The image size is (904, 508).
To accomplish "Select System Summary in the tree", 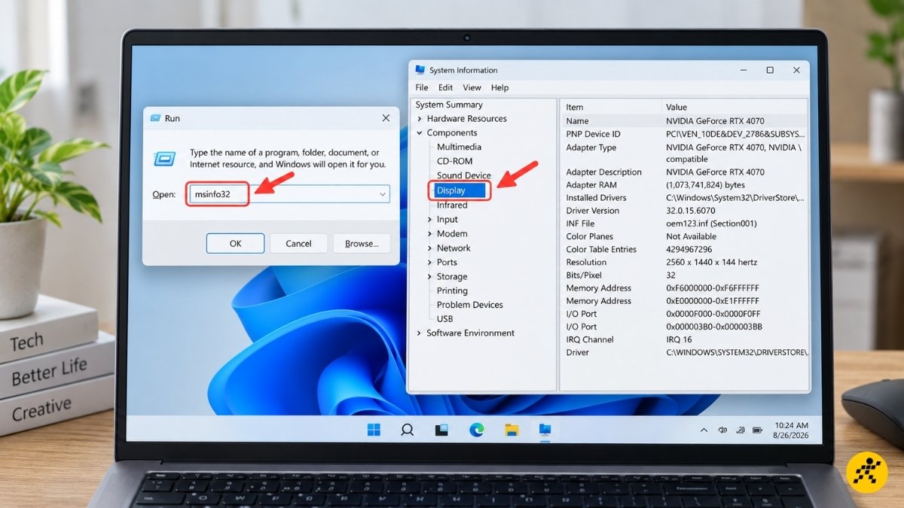I will [449, 105].
